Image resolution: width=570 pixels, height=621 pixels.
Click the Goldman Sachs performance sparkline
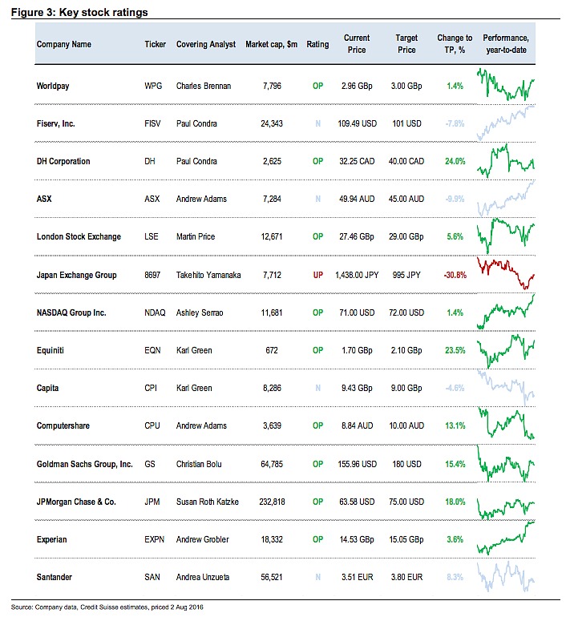(x=506, y=463)
